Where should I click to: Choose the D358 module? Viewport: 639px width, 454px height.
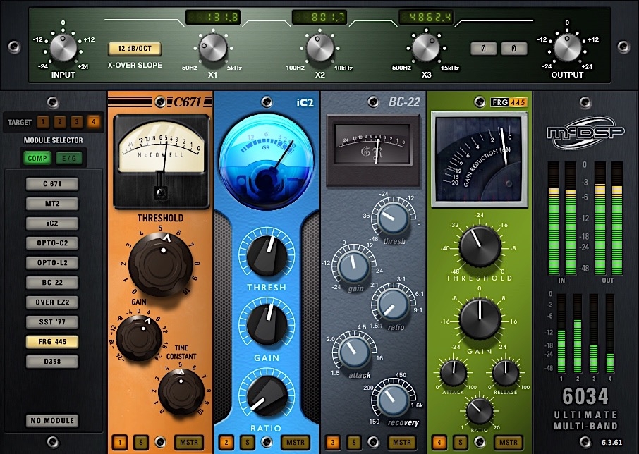tap(52, 362)
